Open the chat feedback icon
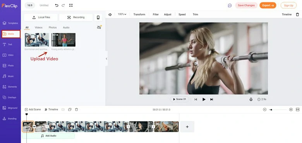Screen dimensions: 302x143 [230, 5]
